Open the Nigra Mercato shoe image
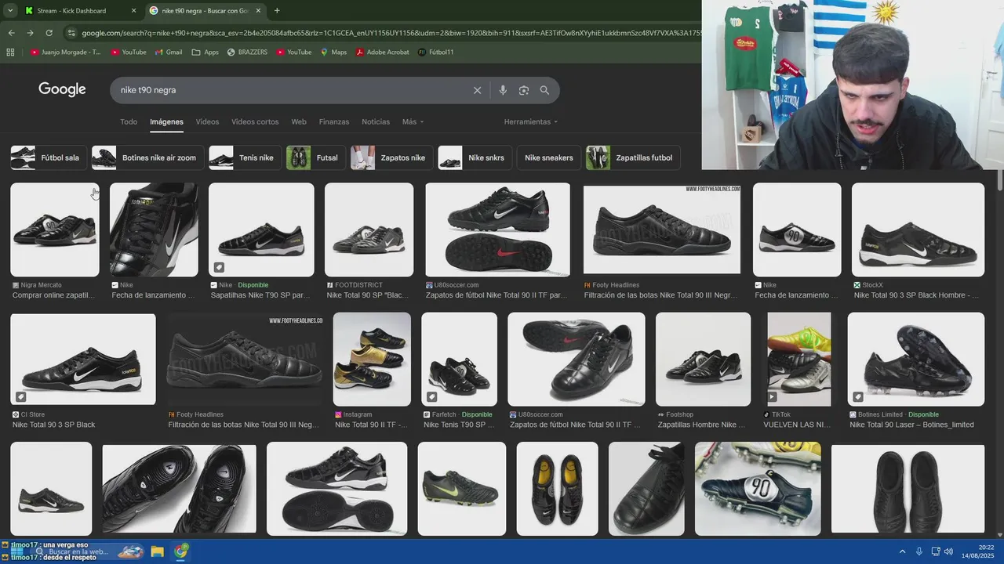This screenshot has width=1004, height=564. click(55, 230)
